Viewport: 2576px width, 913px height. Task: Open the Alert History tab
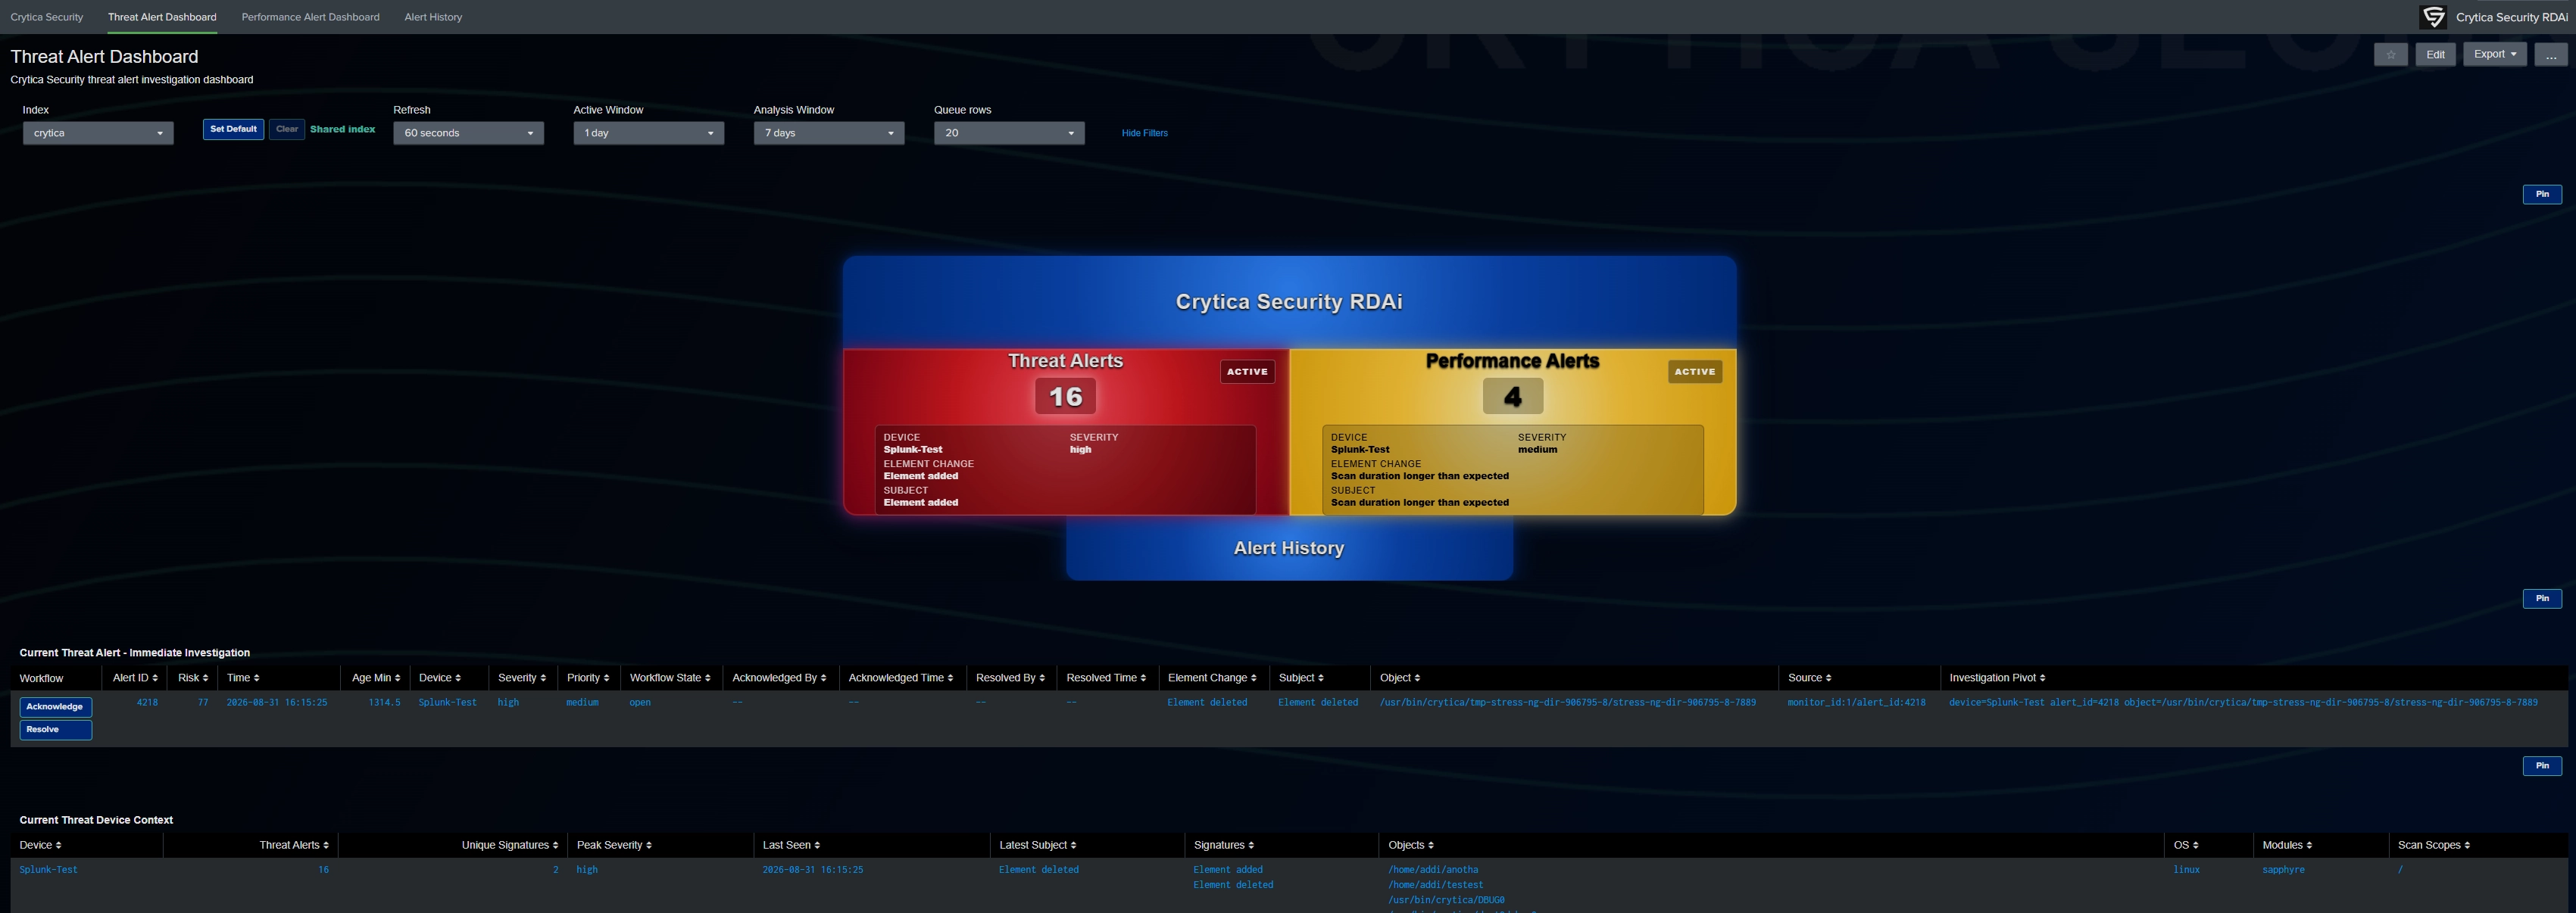point(433,17)
